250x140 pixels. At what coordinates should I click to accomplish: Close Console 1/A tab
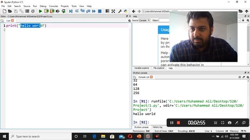151,77
